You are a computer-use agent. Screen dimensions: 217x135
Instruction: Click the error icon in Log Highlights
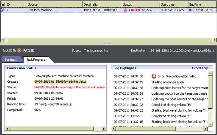[x=154, y=76]
